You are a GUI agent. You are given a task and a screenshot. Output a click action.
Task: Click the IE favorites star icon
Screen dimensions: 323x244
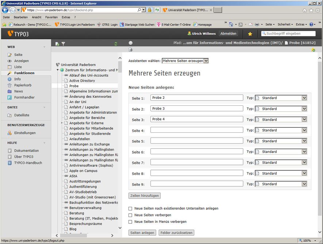tap(311, 10)
